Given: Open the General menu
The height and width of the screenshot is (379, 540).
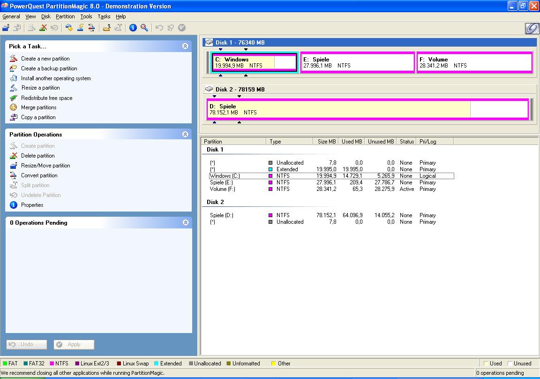Looking at the screenshot, I should (11, 16).
